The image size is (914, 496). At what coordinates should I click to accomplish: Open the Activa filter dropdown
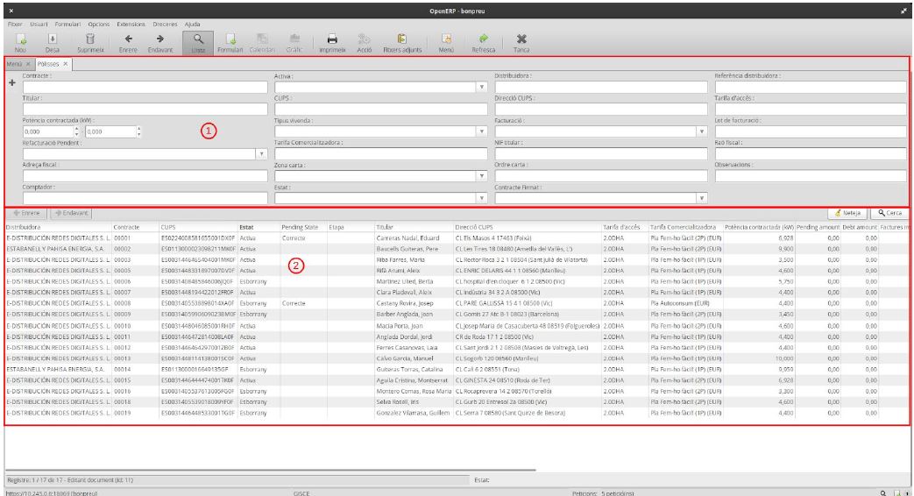click(481, 88)
